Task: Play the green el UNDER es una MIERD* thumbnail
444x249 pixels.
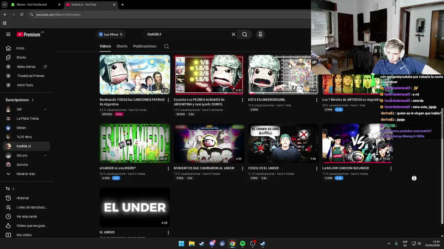Action: [x=135, y=143]
